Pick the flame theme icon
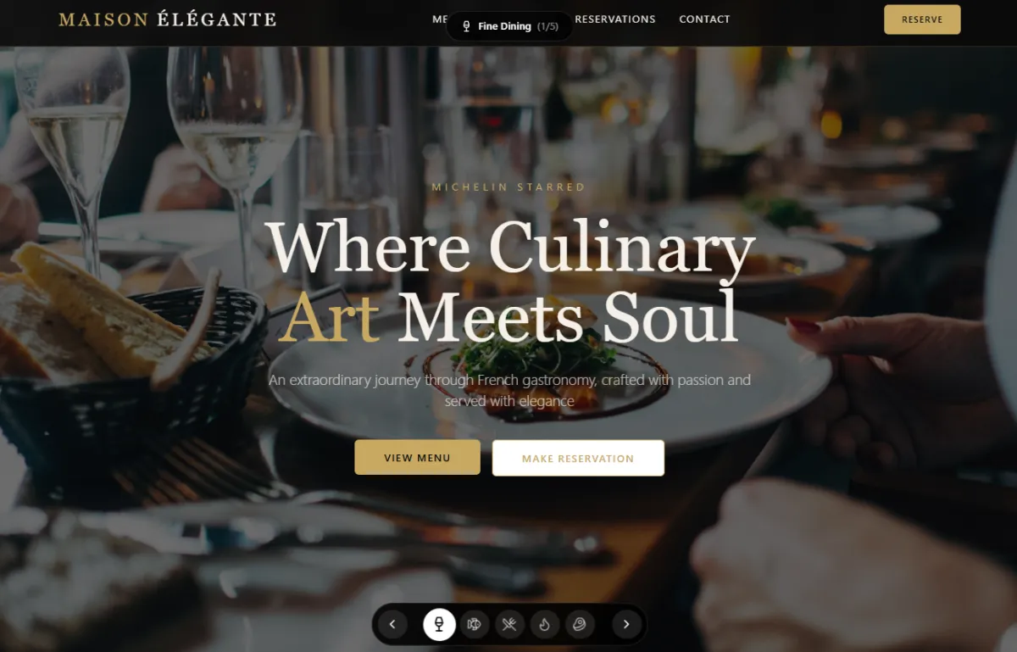This screenshot has height=652, width=1017. 544,625
